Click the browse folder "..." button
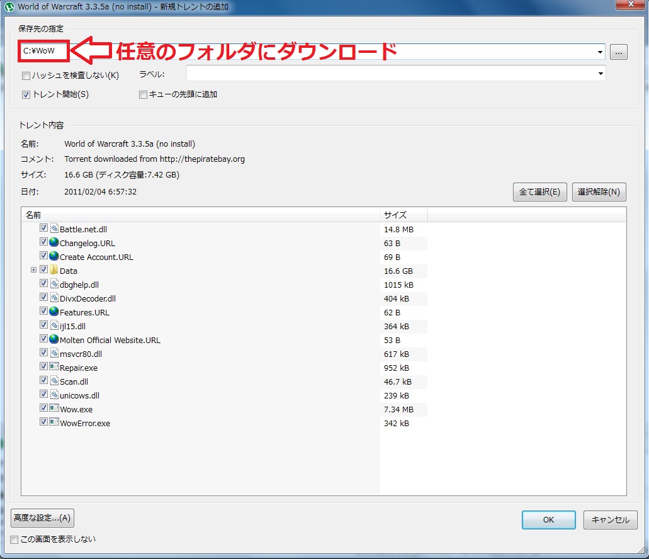This screenshot has height=559, width=649. [x=618, y=52]
